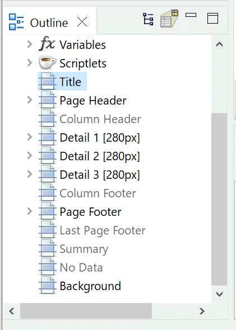Screen dimensions: 236x330
Task: Expand the Page Footer band
Action: point(30,211)
